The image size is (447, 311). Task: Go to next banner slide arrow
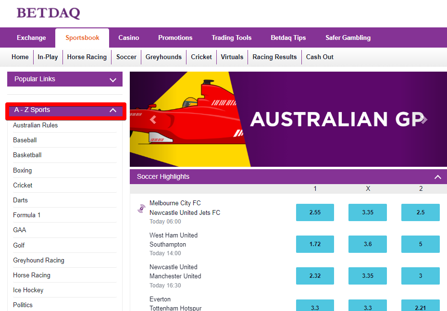424,120
